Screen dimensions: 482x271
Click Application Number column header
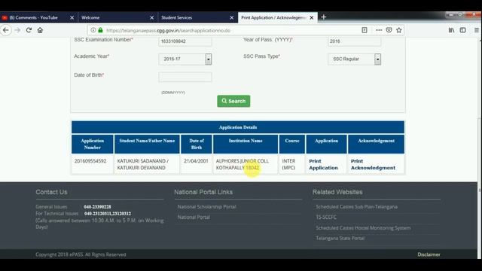(93, 144)
